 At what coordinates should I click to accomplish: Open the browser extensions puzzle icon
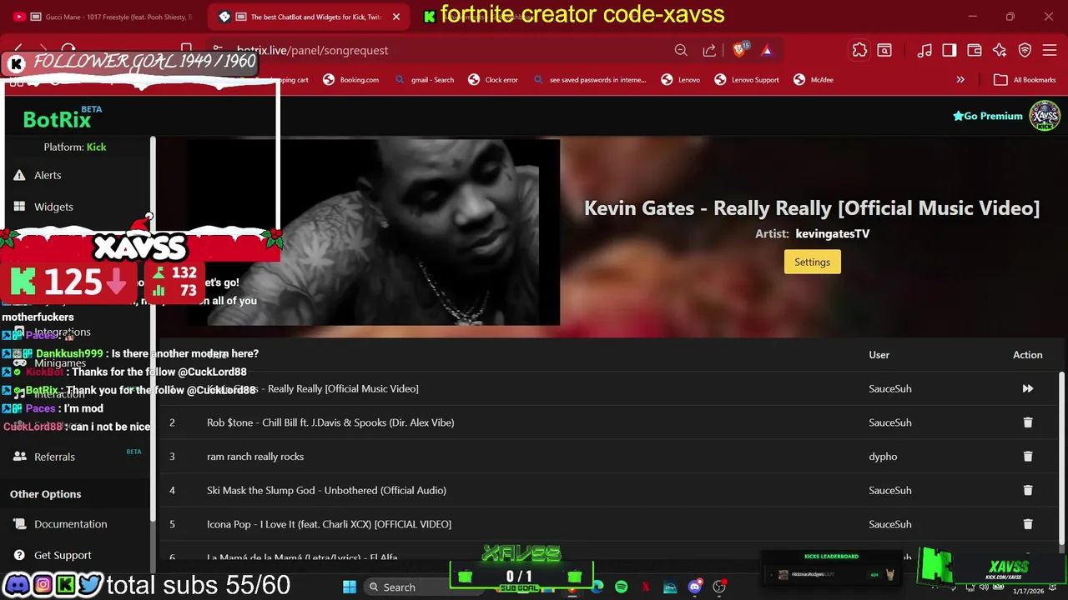pyautogui.click(x=859, y=50)
